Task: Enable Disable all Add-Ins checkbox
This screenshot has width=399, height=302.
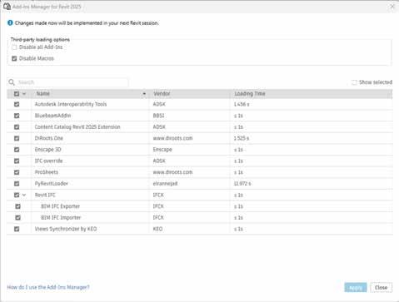Action: click(x=14, y=47)
